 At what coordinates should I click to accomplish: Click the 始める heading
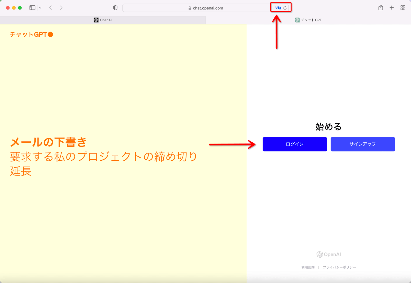pyautogui.click(x=329, y=127)
